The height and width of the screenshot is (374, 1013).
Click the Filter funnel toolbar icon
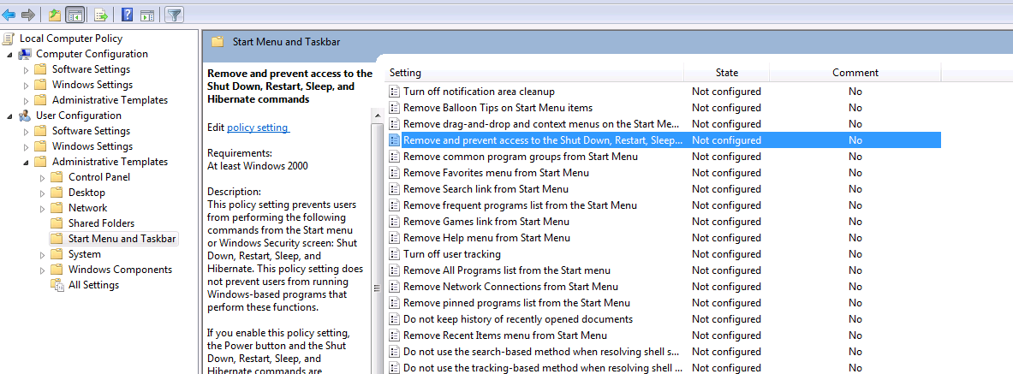click(x=173, y=15)
